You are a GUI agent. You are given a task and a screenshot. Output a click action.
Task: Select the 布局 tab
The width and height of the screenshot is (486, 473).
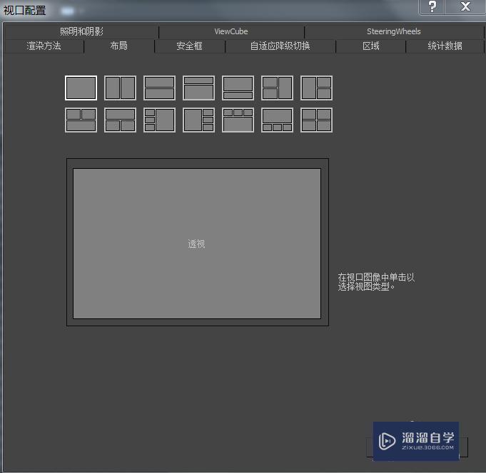119,46
